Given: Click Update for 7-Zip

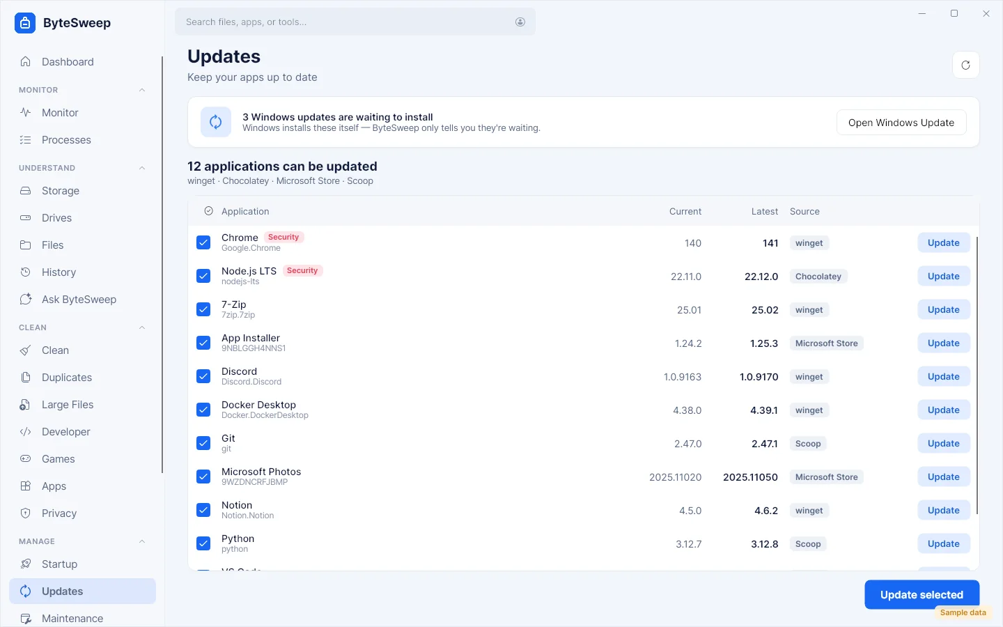Looking at the screenshot, I should (x=944, y=309).
